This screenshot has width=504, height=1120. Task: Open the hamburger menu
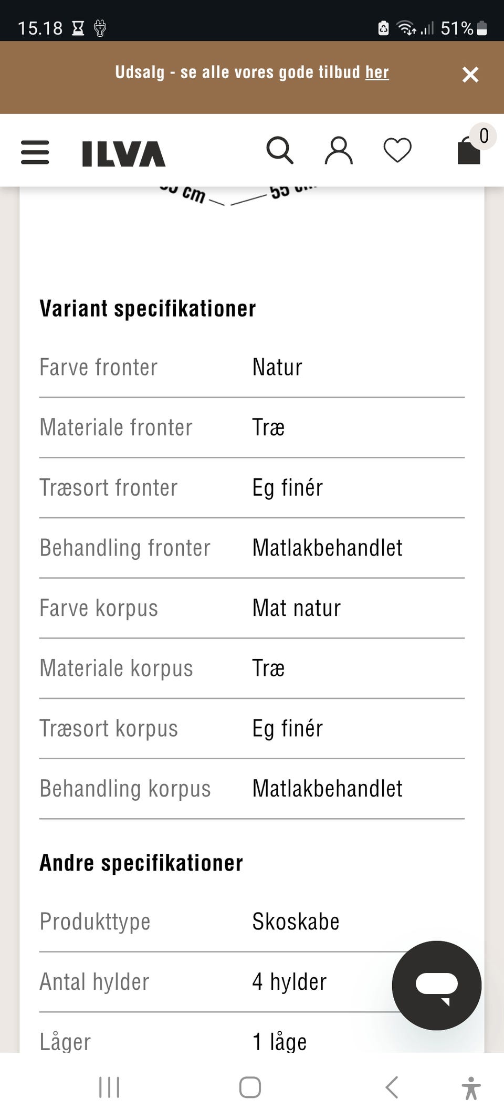[x=35, y=152]
